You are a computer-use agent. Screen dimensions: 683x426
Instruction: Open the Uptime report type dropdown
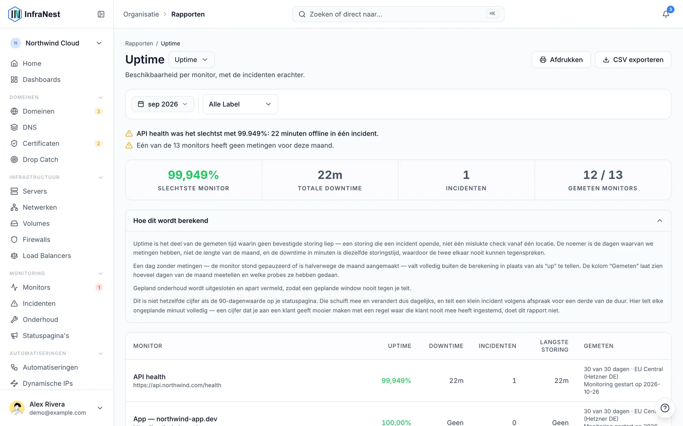click(x=191, y=60)
